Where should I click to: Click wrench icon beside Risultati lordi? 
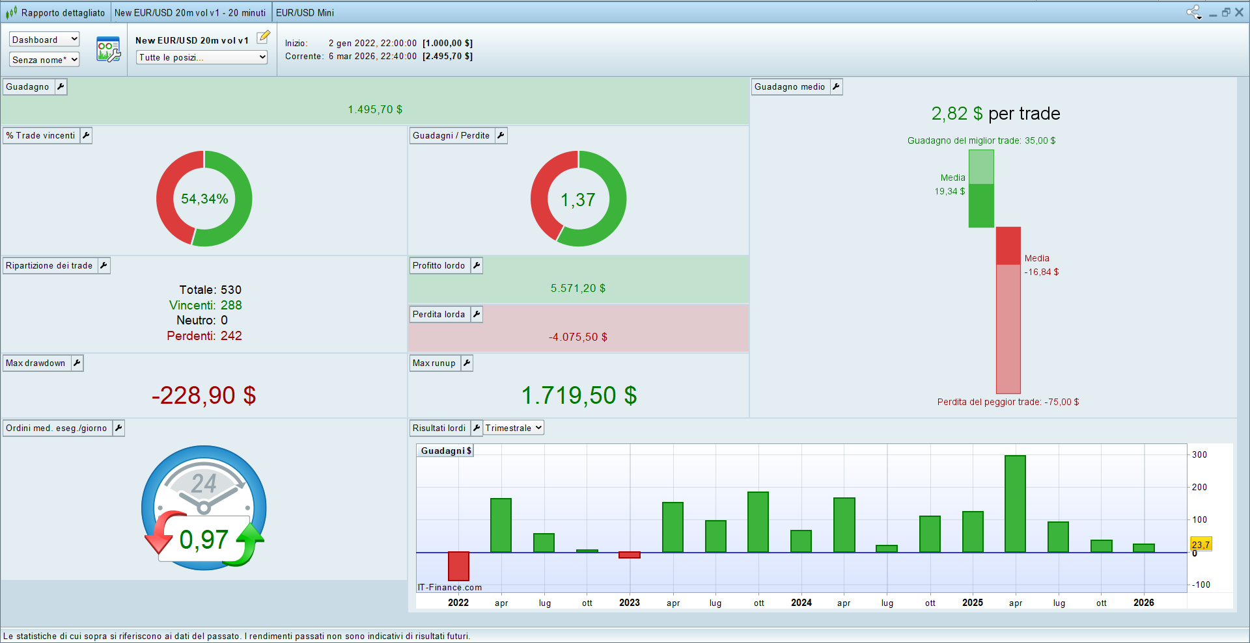[477, 428]
